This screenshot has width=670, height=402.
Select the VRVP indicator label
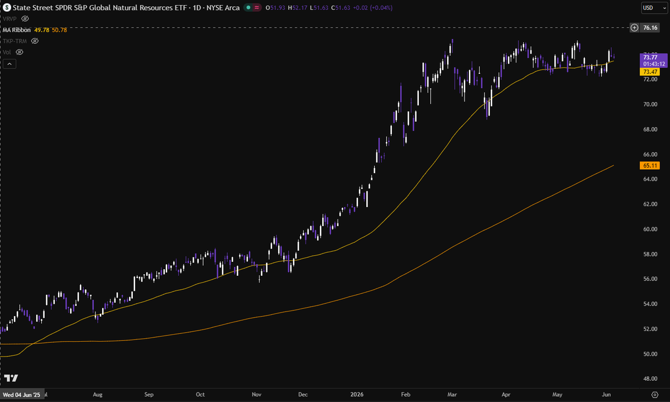[10, 18]
